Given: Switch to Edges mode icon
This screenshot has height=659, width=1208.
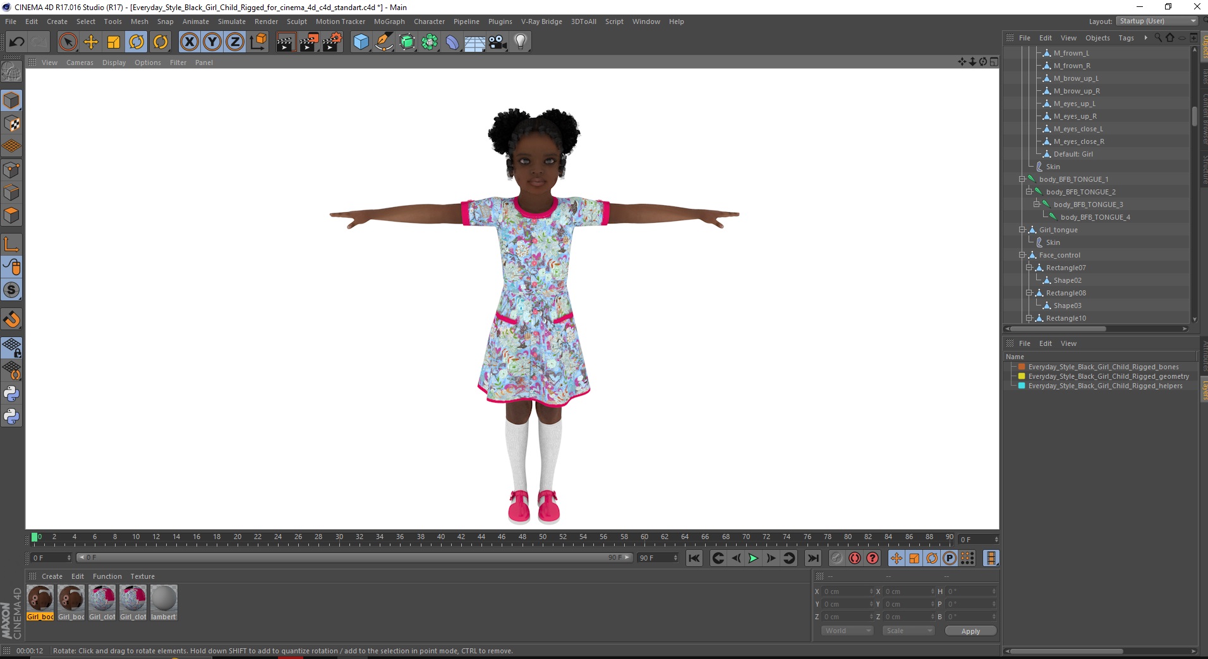Looking at the screenshot, I should click(11, 193).
